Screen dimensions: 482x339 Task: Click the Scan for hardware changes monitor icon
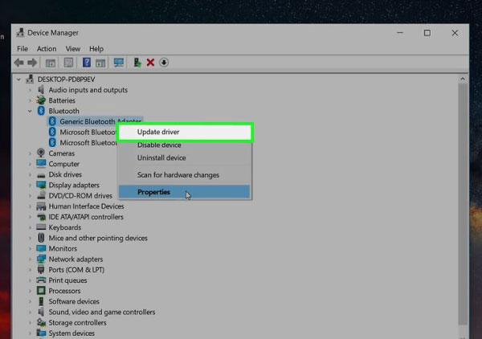119,63
